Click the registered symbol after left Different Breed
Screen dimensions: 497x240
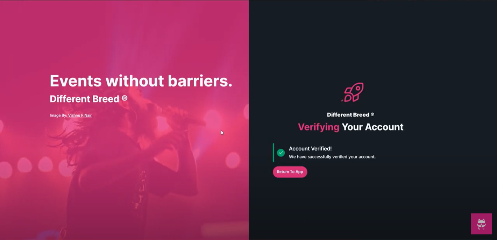pyautogui.click(x=125, y=98)
